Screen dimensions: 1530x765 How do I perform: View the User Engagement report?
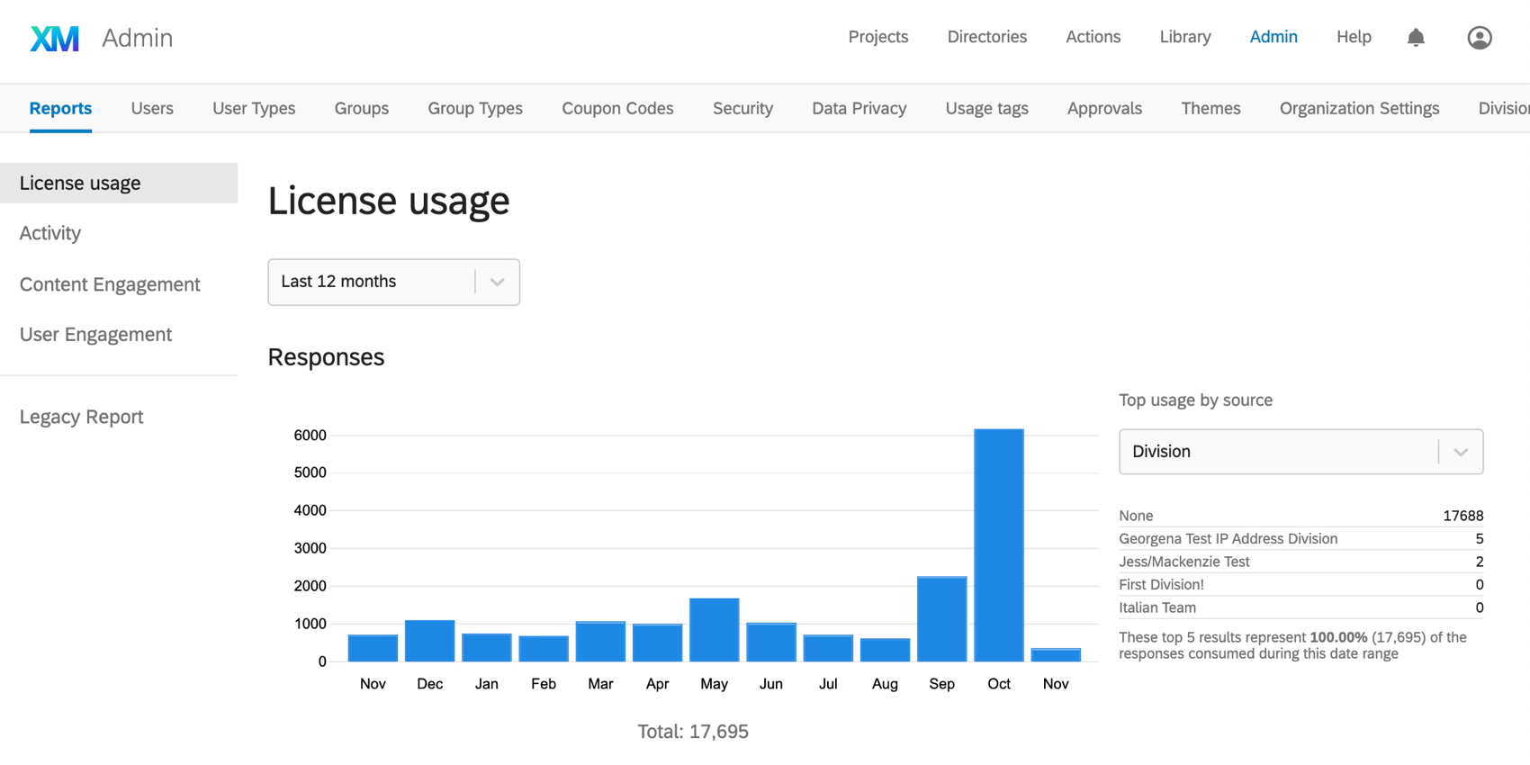[95, 335]
